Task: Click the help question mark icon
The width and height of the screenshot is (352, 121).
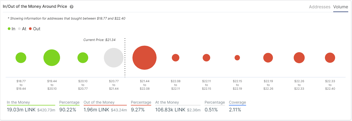Action: [72, 7]
